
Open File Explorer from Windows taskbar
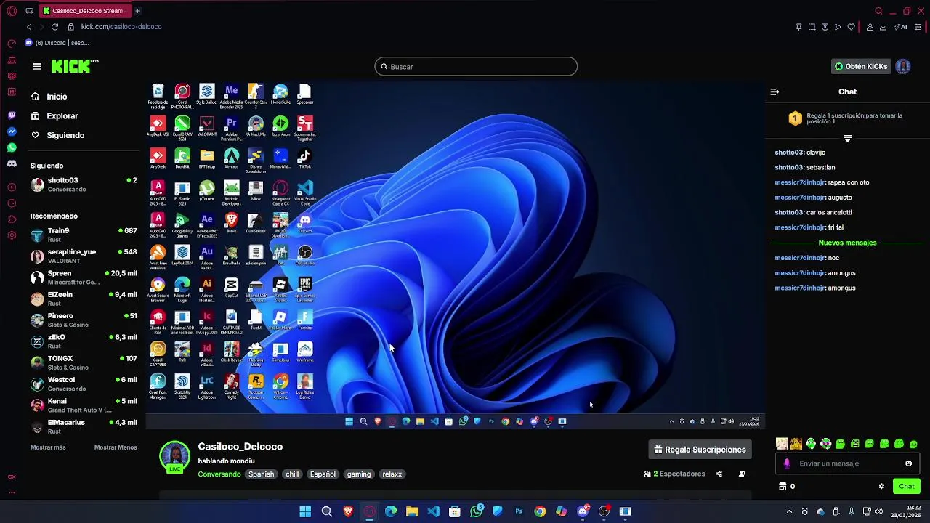point(412,511)
